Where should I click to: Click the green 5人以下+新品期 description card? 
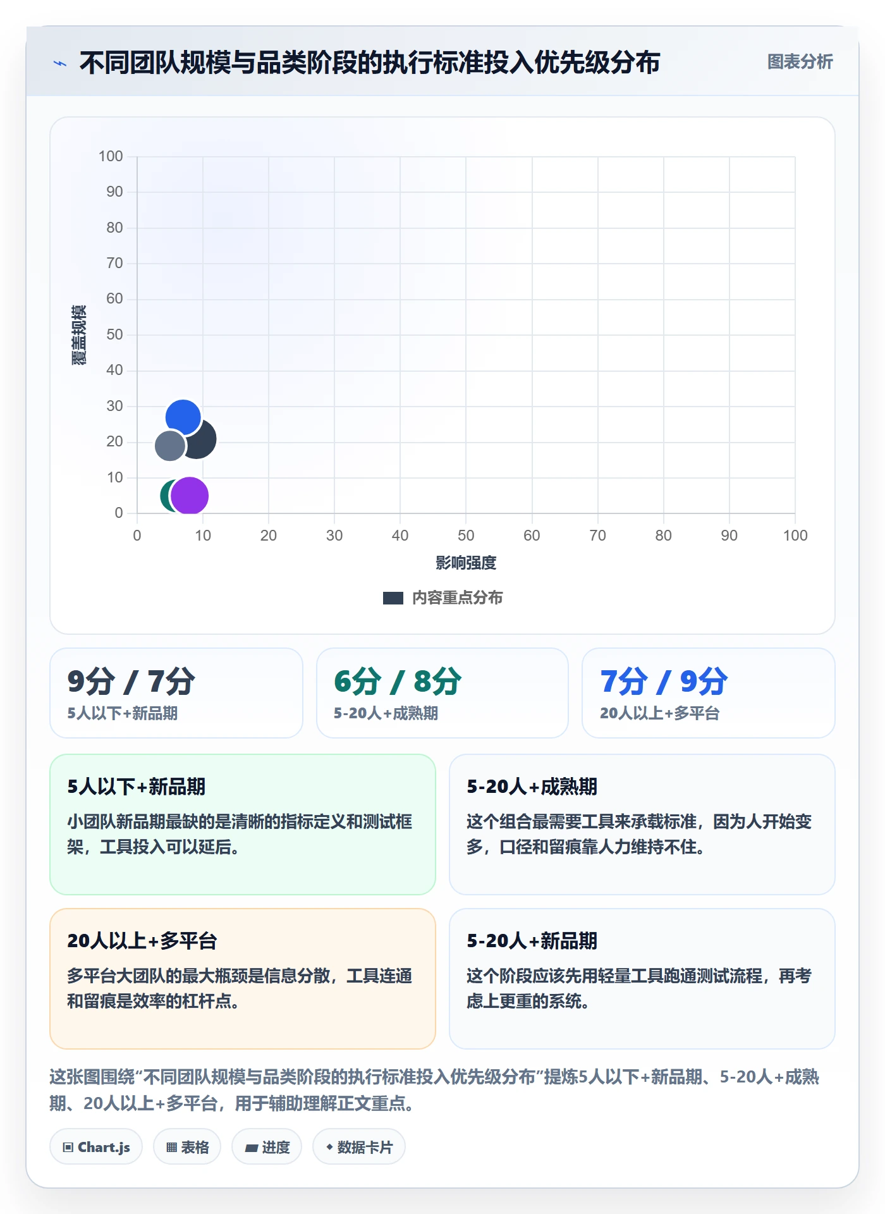pyautogui.click(x=243, y=825)
